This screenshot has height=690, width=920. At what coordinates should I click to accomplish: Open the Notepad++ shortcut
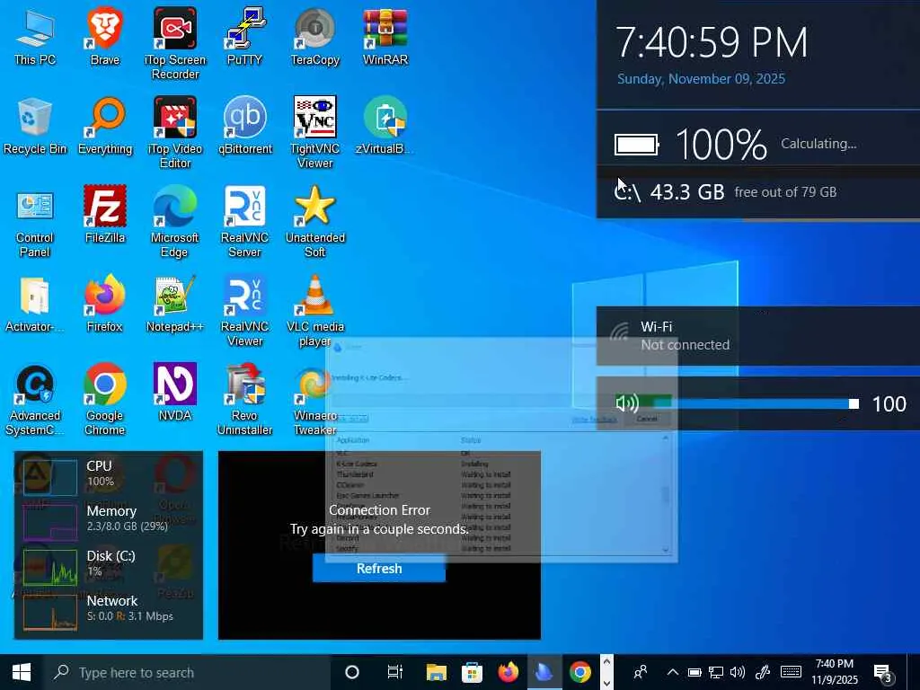pyautogui.click(x=175, y=305)
